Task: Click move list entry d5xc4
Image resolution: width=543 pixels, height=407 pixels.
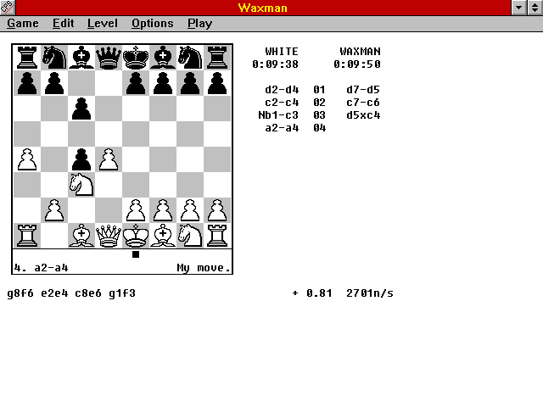Action: (x=363, y=115)
